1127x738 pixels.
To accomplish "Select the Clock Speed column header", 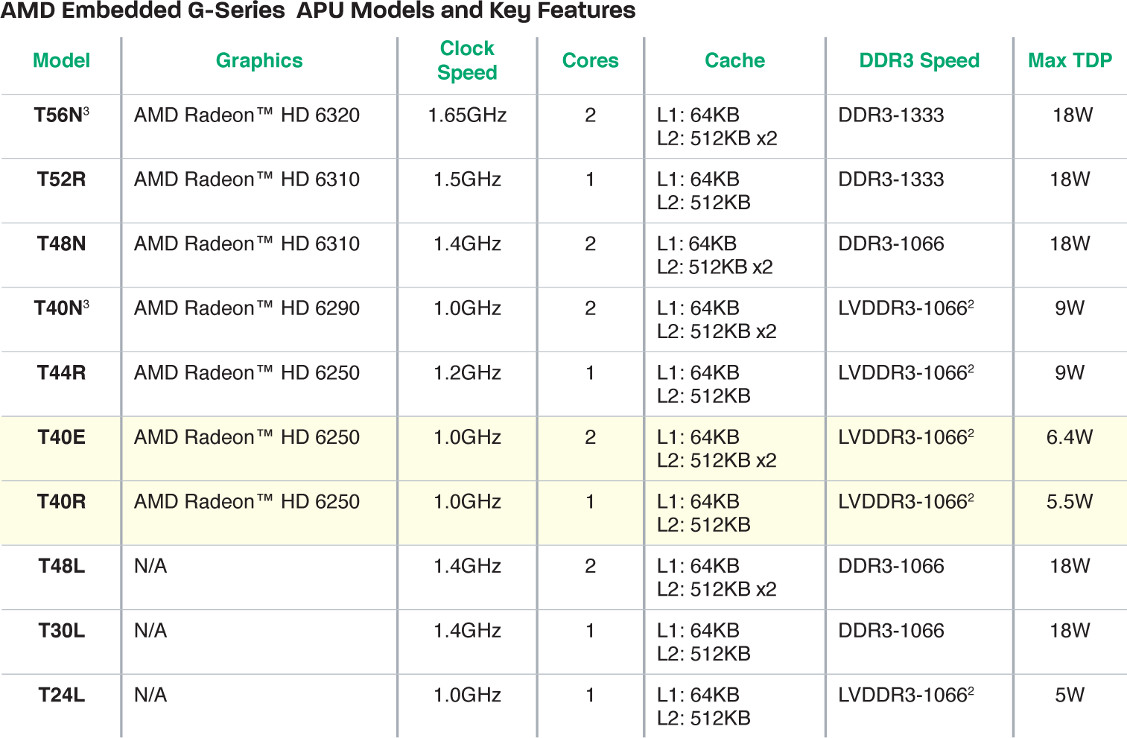I will coord(467,60).
